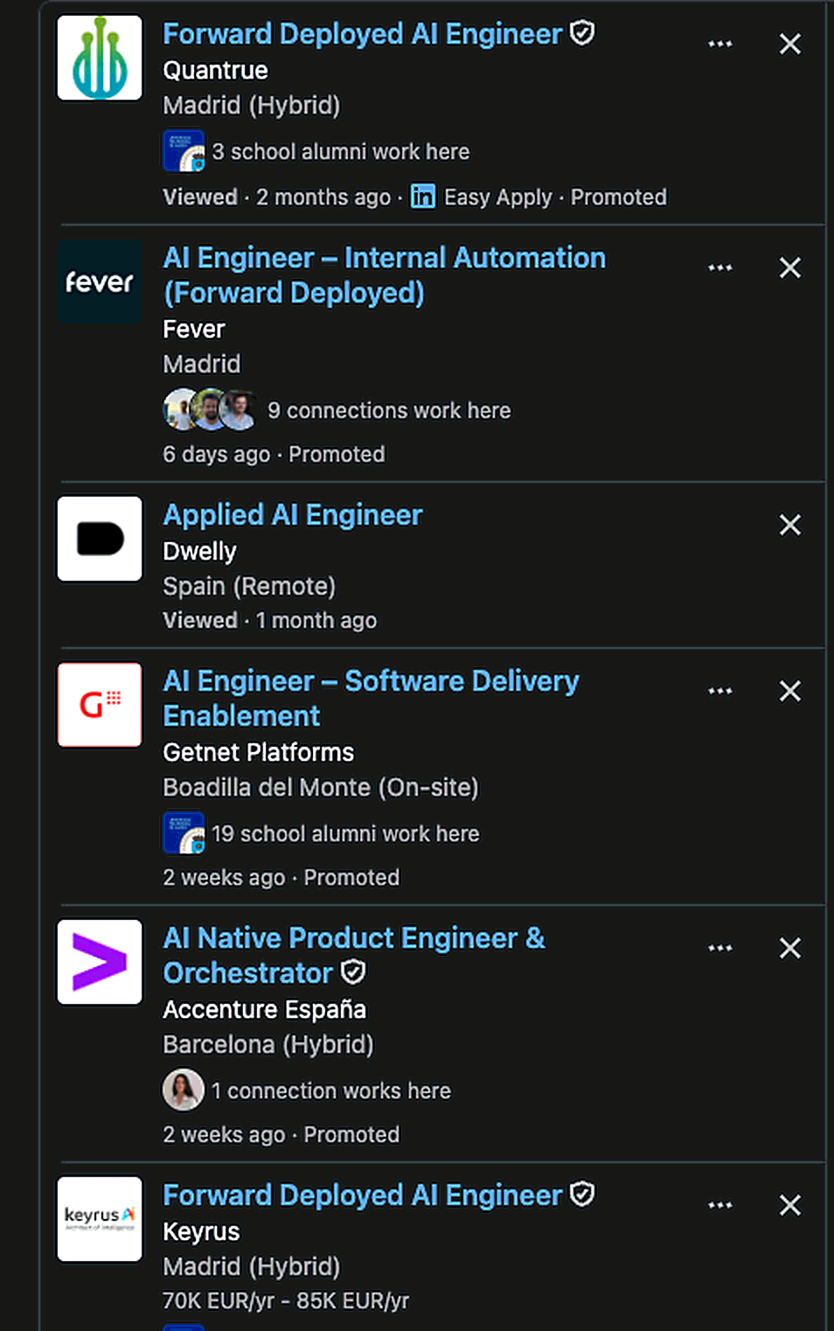Screen dimensions: 834x1331
Task: Click '1 connection works here' text
Action: [x=331, y=1091]
